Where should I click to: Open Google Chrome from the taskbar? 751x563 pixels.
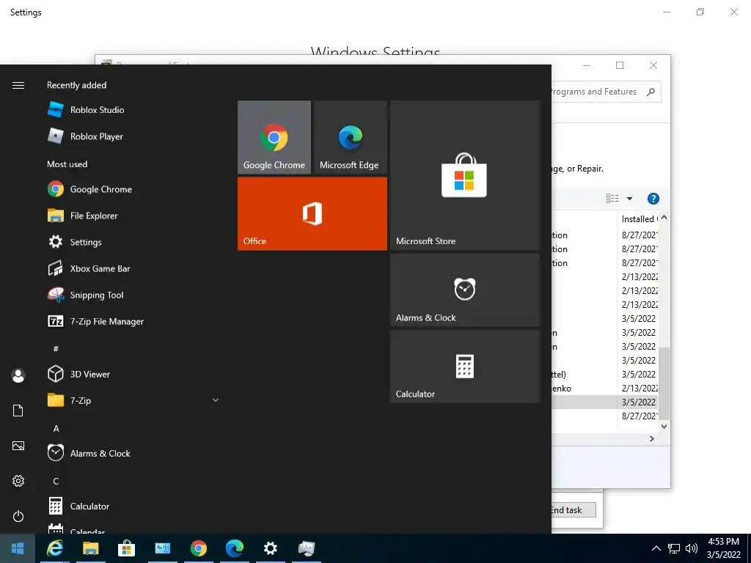pos(198,548)
